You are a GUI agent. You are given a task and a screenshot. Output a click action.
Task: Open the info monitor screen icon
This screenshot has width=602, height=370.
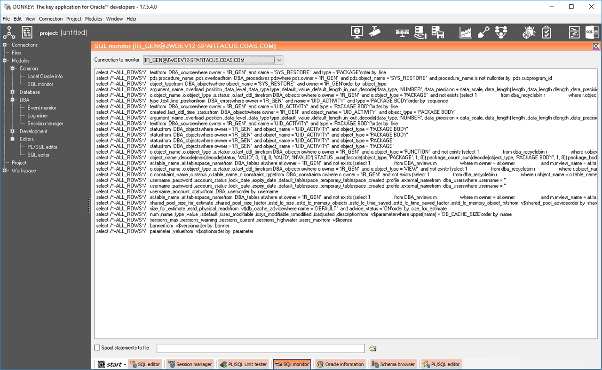[357, 32]
